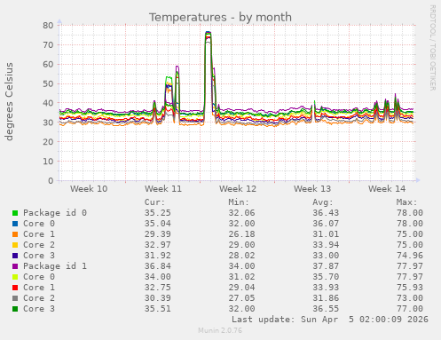
Task: Click the average value 35.70
Action: click(326, 277)
